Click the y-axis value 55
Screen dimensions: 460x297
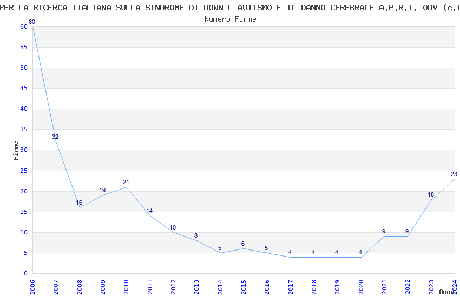click(x=24, y=47)
